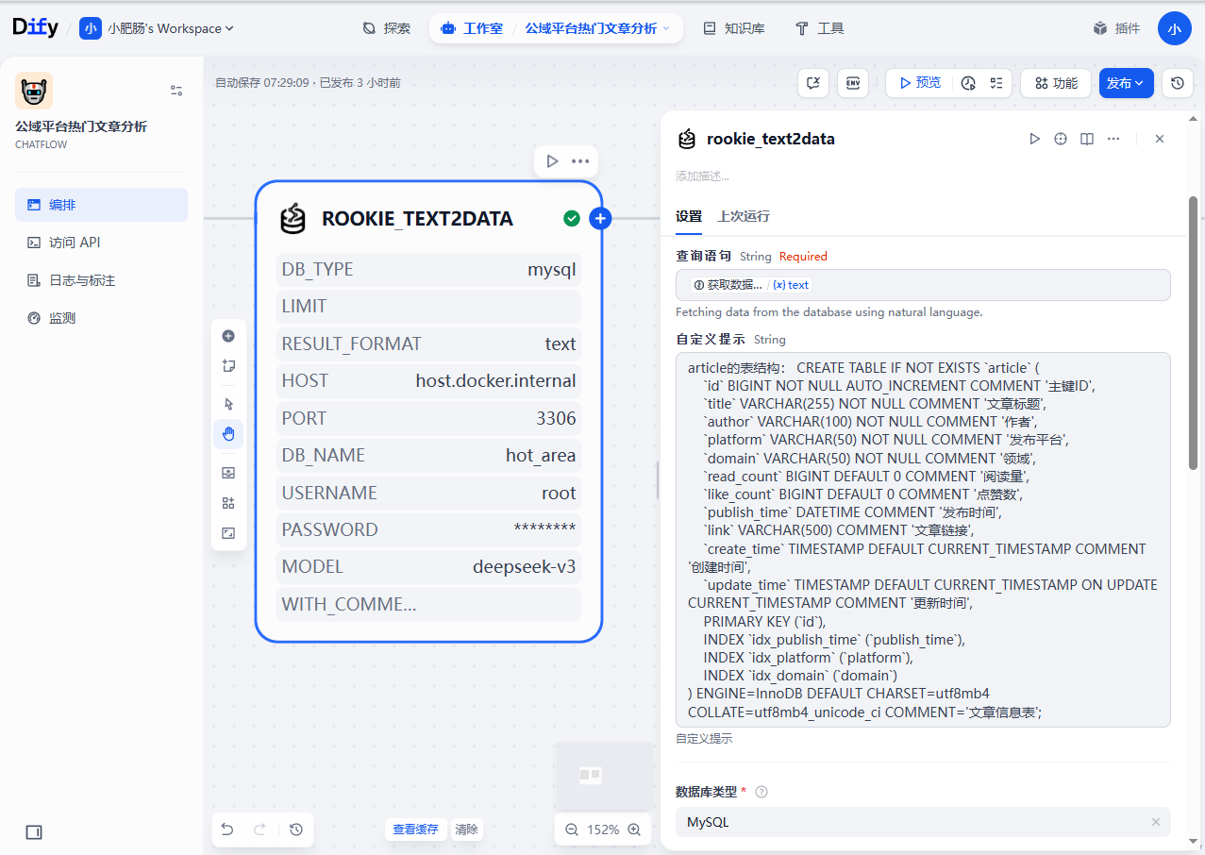Click the 预览 preview button
The height and width of the screenshot is (855, 1205).
[919, 83]
